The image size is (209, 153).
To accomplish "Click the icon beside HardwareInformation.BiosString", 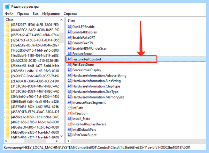I will click(69, 81).
